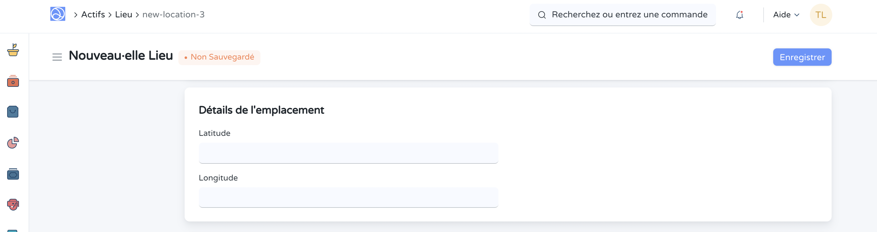Viewport: 877px width, 232px height.
Task: Focus the Latitude input field
Action: (348, 153)
